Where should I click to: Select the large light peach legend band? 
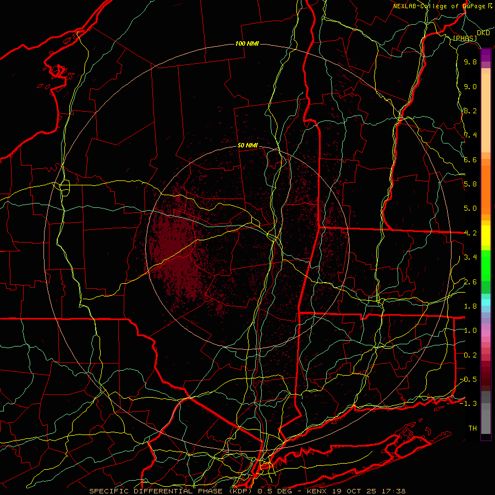point(486,113)
